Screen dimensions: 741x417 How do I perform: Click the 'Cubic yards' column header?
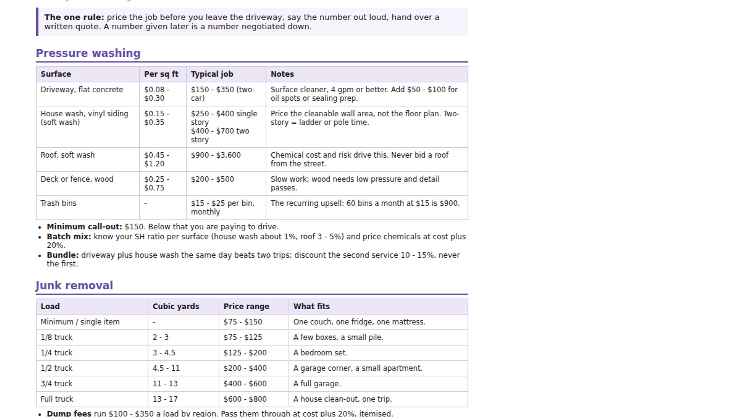tap(184, 307)
